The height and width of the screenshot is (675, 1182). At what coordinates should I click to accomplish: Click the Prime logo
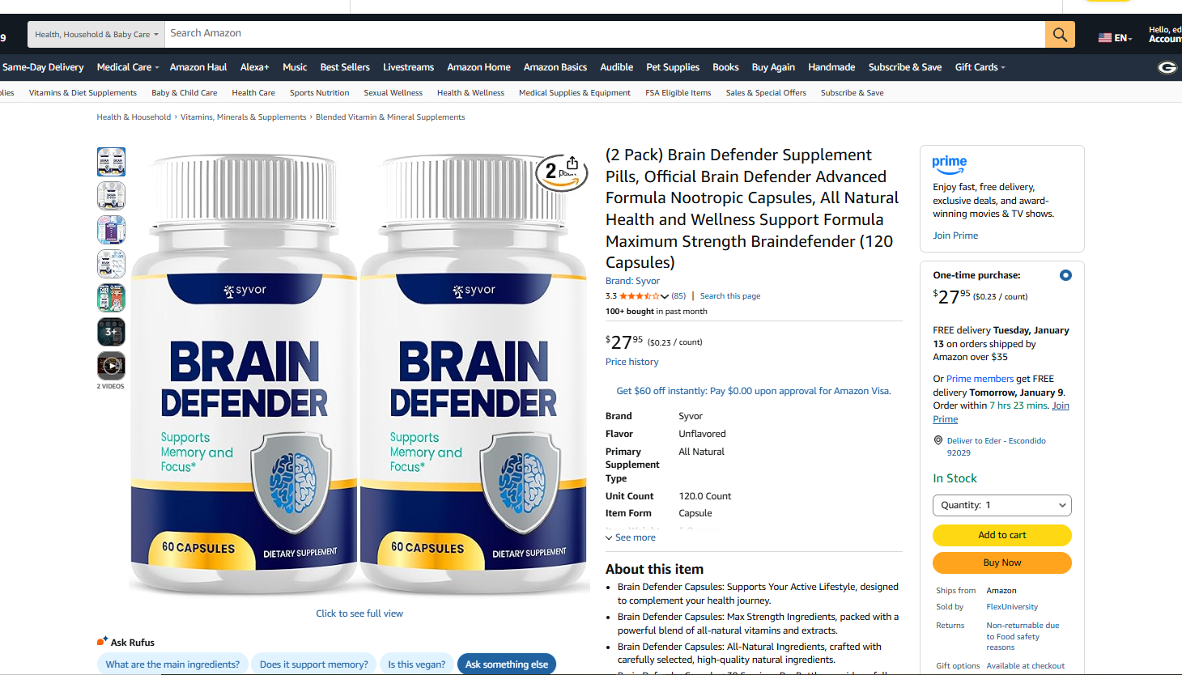(x=950, y=165)
